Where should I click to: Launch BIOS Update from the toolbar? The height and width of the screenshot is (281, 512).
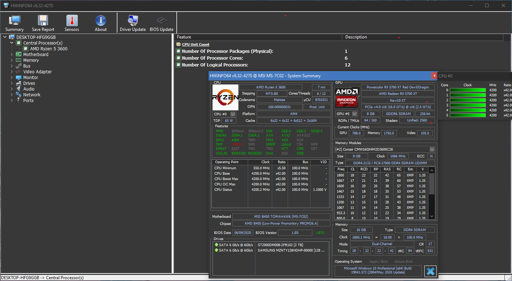point(162,23)
